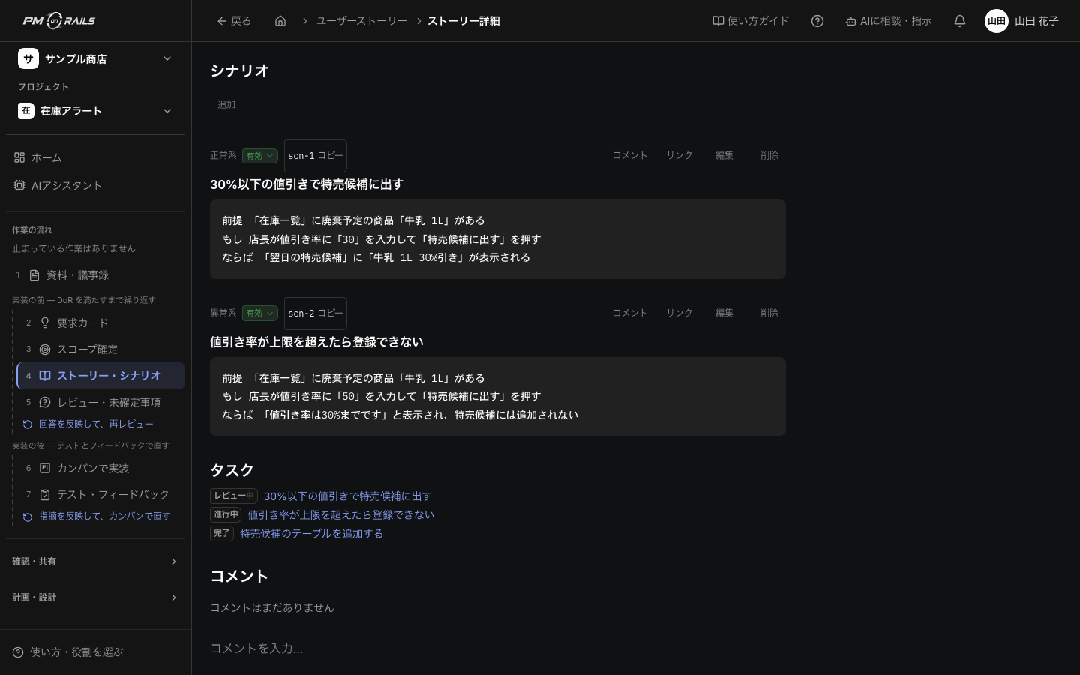The image size is (1080, 675).
Task: Click the PM on Rails logo
Action: (59, 21)
